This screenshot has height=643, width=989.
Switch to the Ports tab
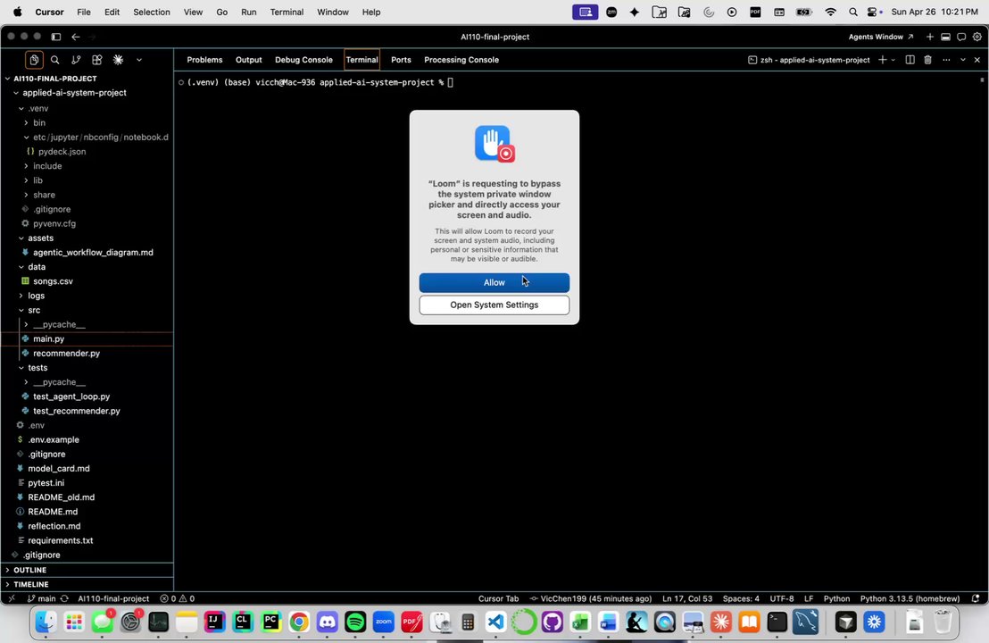tap(401, 60)
